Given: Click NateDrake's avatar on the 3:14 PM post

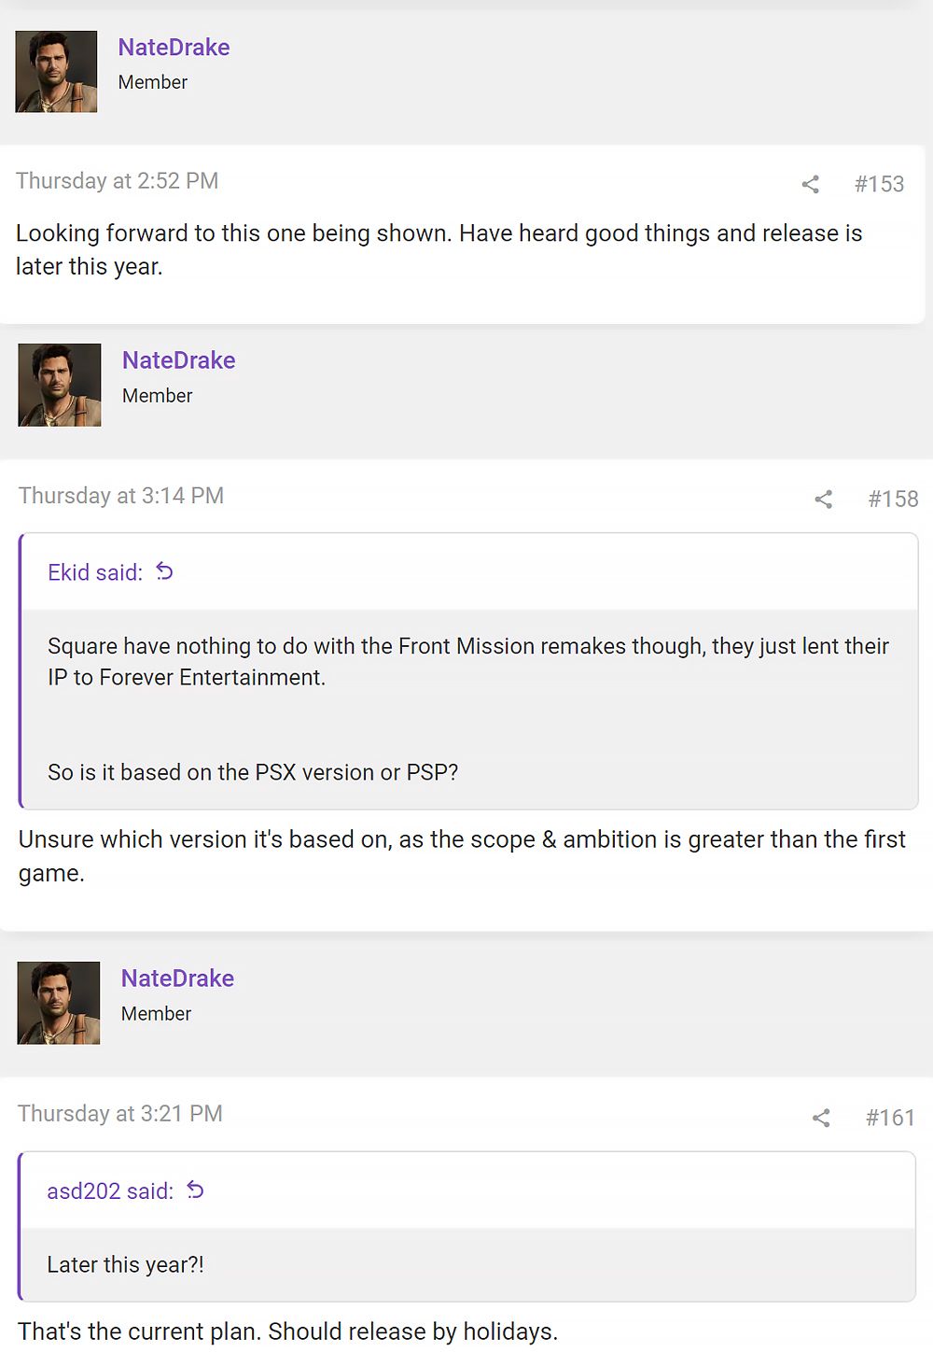Looking at the screenshot, I should [x=60, y=385].
